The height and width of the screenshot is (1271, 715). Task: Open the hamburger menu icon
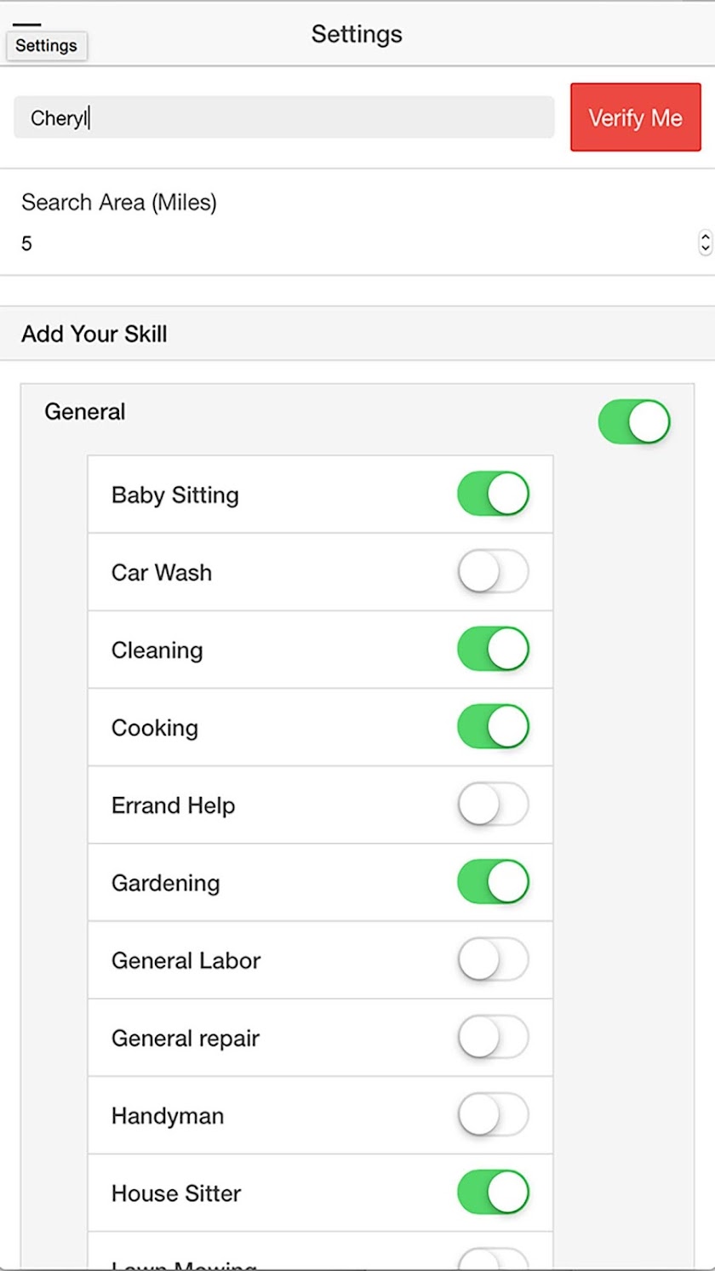click(27, 26)
